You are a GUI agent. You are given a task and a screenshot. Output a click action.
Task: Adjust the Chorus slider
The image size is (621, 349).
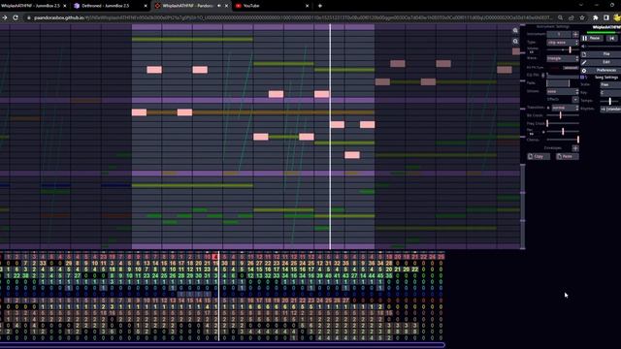[x=563, y=140]
